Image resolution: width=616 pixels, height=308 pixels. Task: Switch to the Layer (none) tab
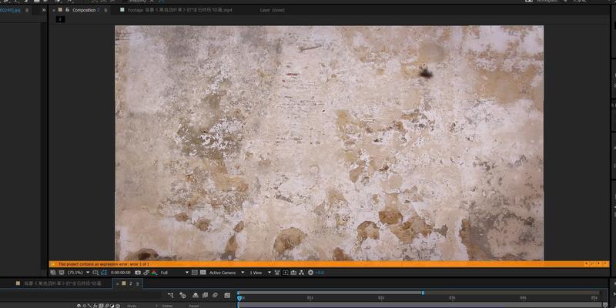[273, 10]
